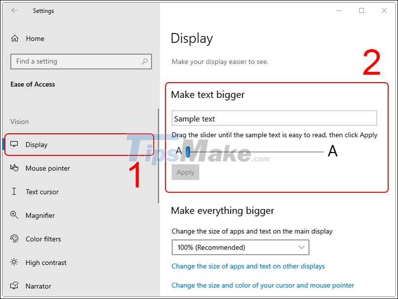Click the Color filters eyedropper icon

[x=15, y=239]
